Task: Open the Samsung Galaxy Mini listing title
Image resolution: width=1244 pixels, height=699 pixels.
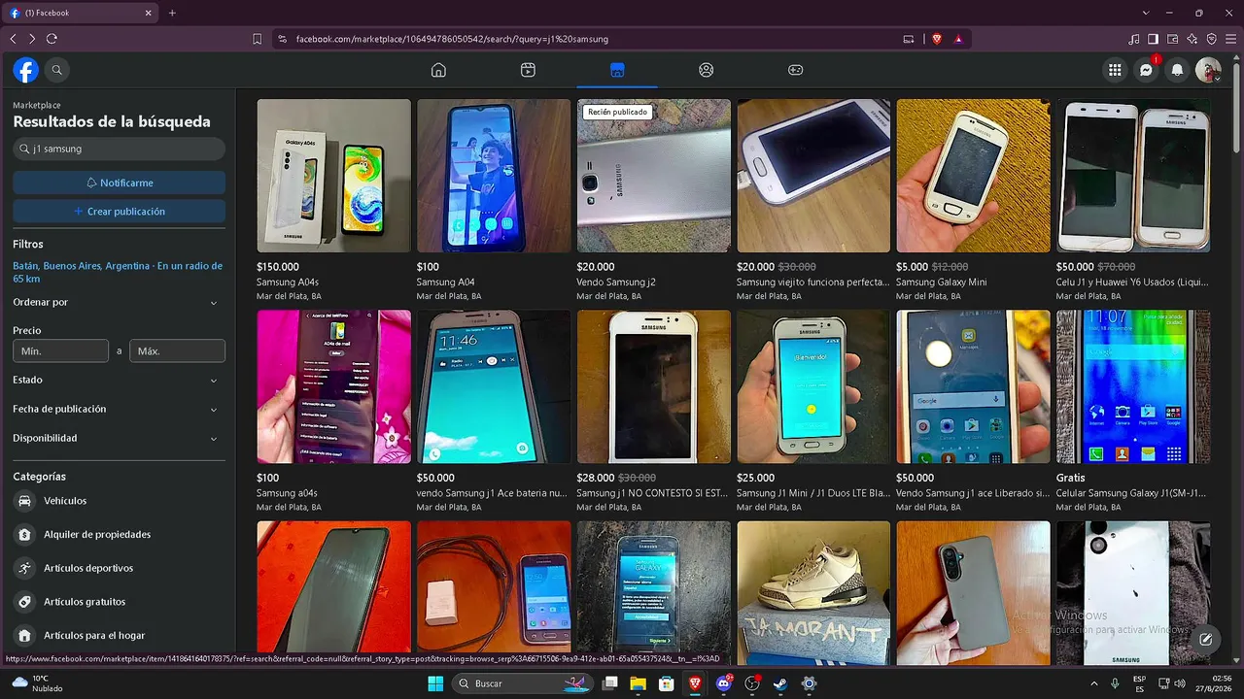Action: coord(941,283)
